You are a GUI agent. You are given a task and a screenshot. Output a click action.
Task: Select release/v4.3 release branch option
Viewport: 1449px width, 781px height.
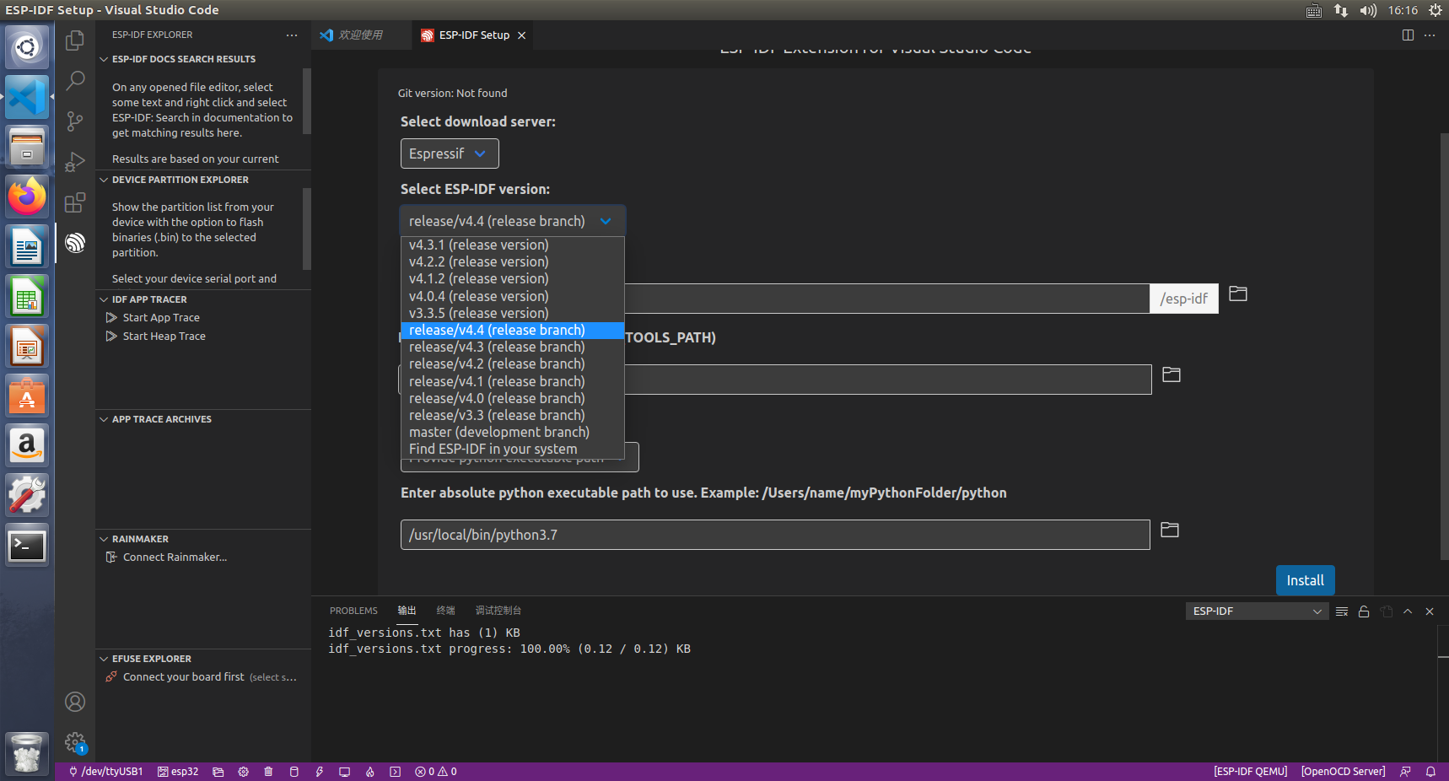[512, 347]
